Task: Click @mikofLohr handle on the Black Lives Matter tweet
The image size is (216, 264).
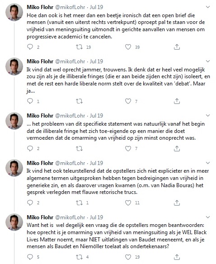Action: coord(70,217)
